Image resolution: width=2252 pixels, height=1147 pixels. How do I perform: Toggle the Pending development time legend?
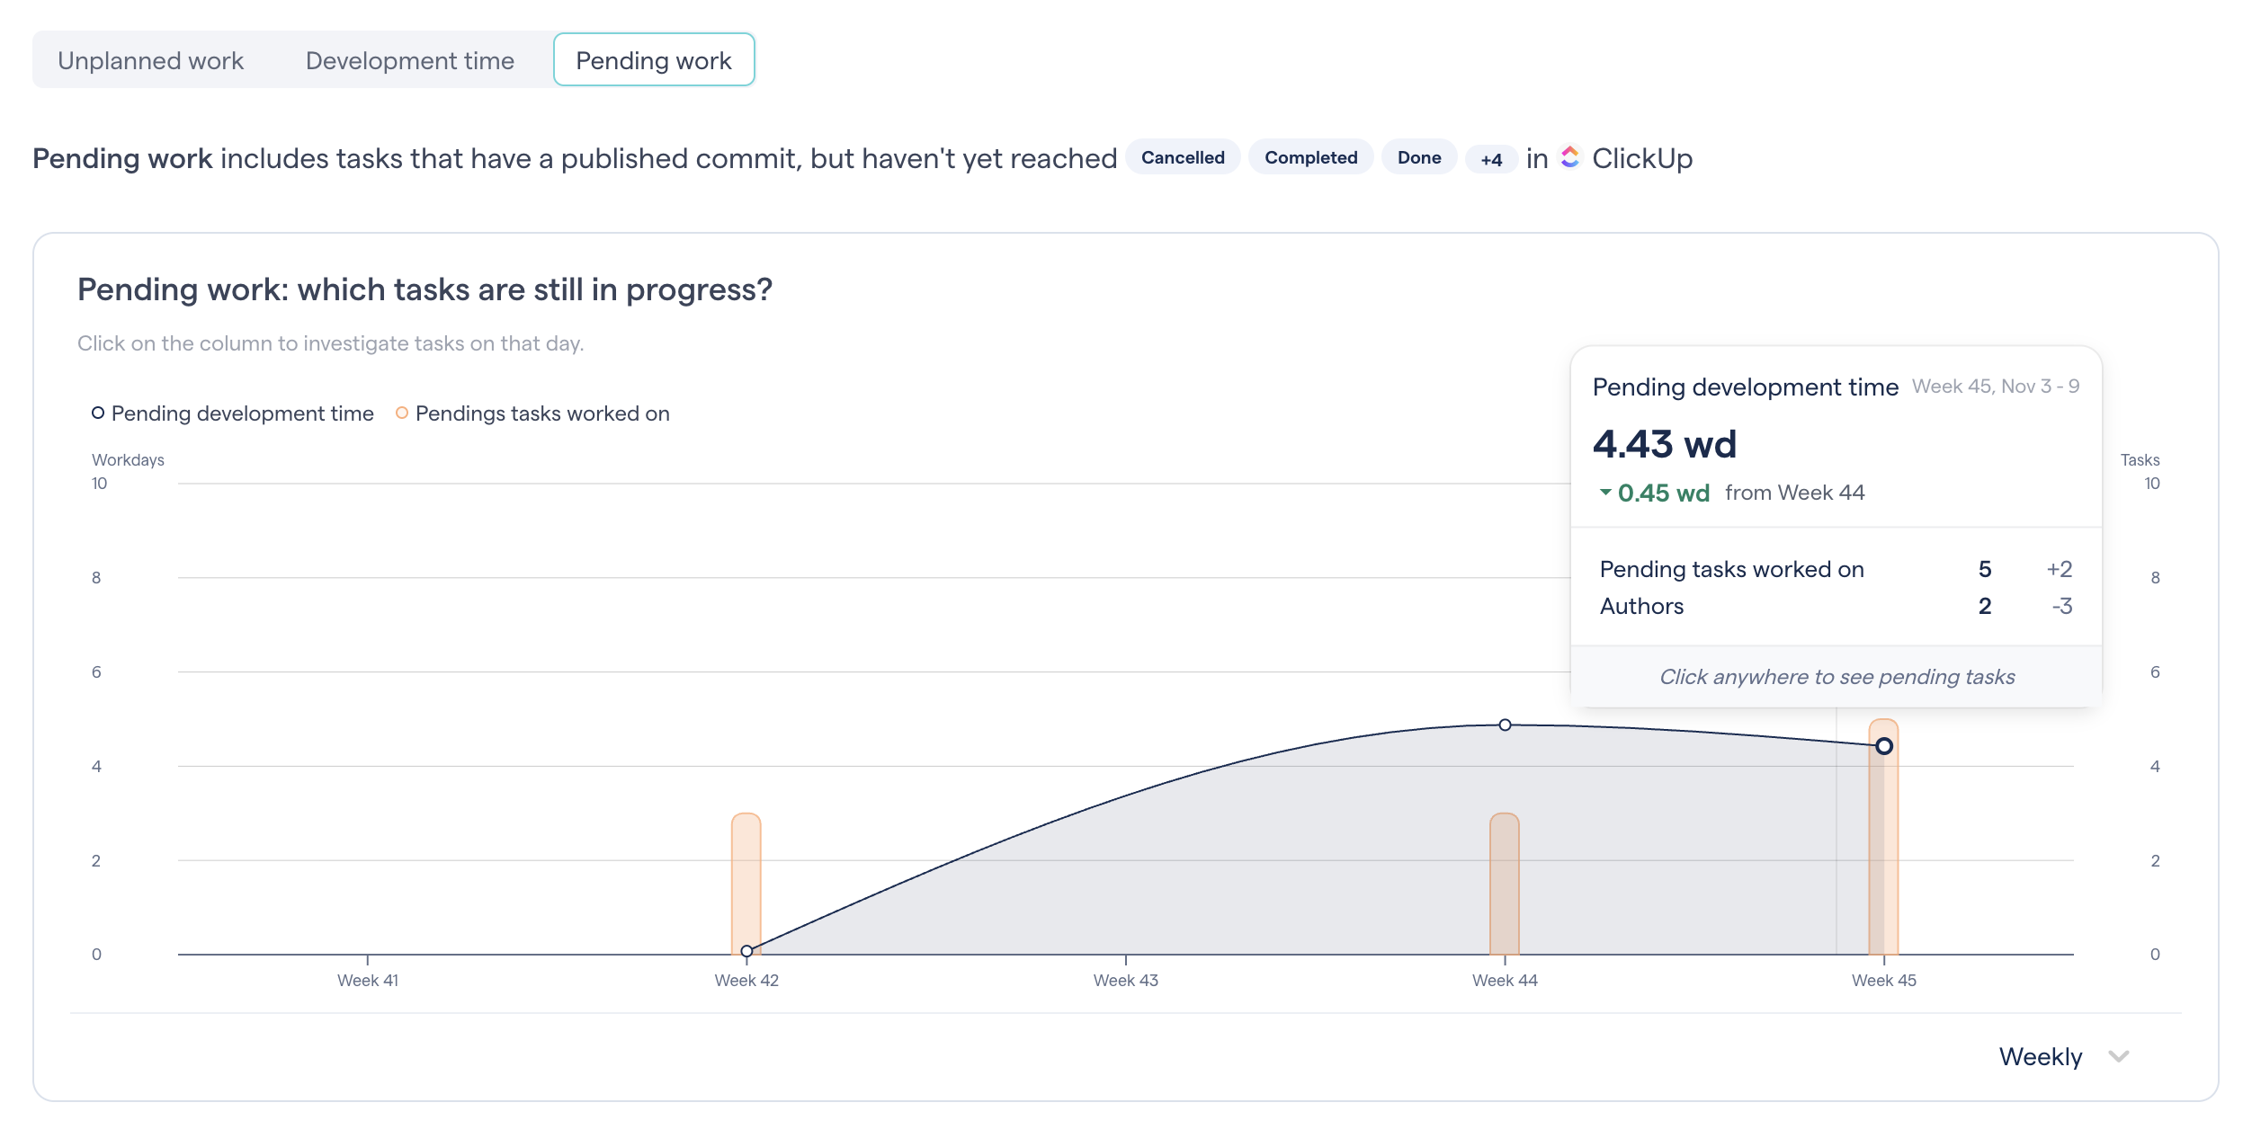241,413
